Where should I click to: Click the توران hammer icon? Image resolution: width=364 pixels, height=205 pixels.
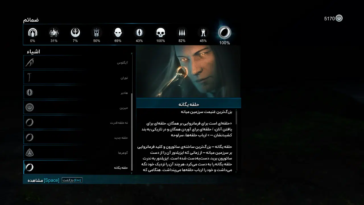click(30, 77)
